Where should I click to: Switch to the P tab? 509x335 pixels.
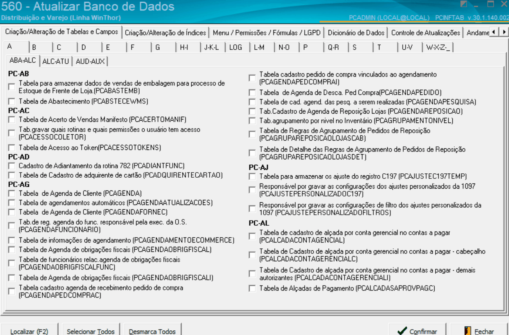(312, 47)
